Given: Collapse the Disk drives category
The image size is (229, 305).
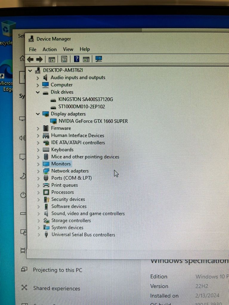Looking at the screenshot, I should pyautogui.click(x=38, y=92).
